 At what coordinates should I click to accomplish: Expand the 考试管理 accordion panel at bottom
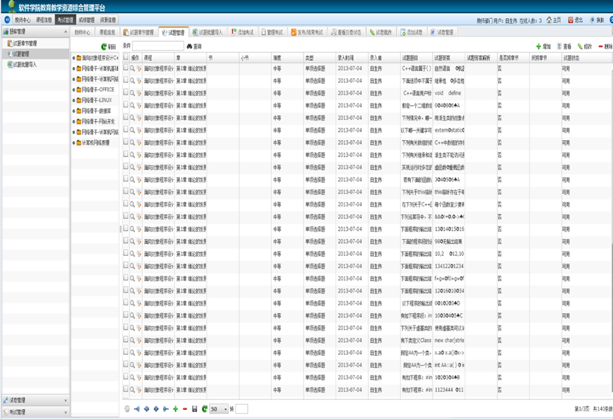65,412
